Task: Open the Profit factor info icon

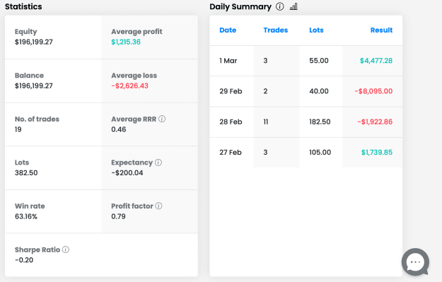Action: (x=158, y=206)
